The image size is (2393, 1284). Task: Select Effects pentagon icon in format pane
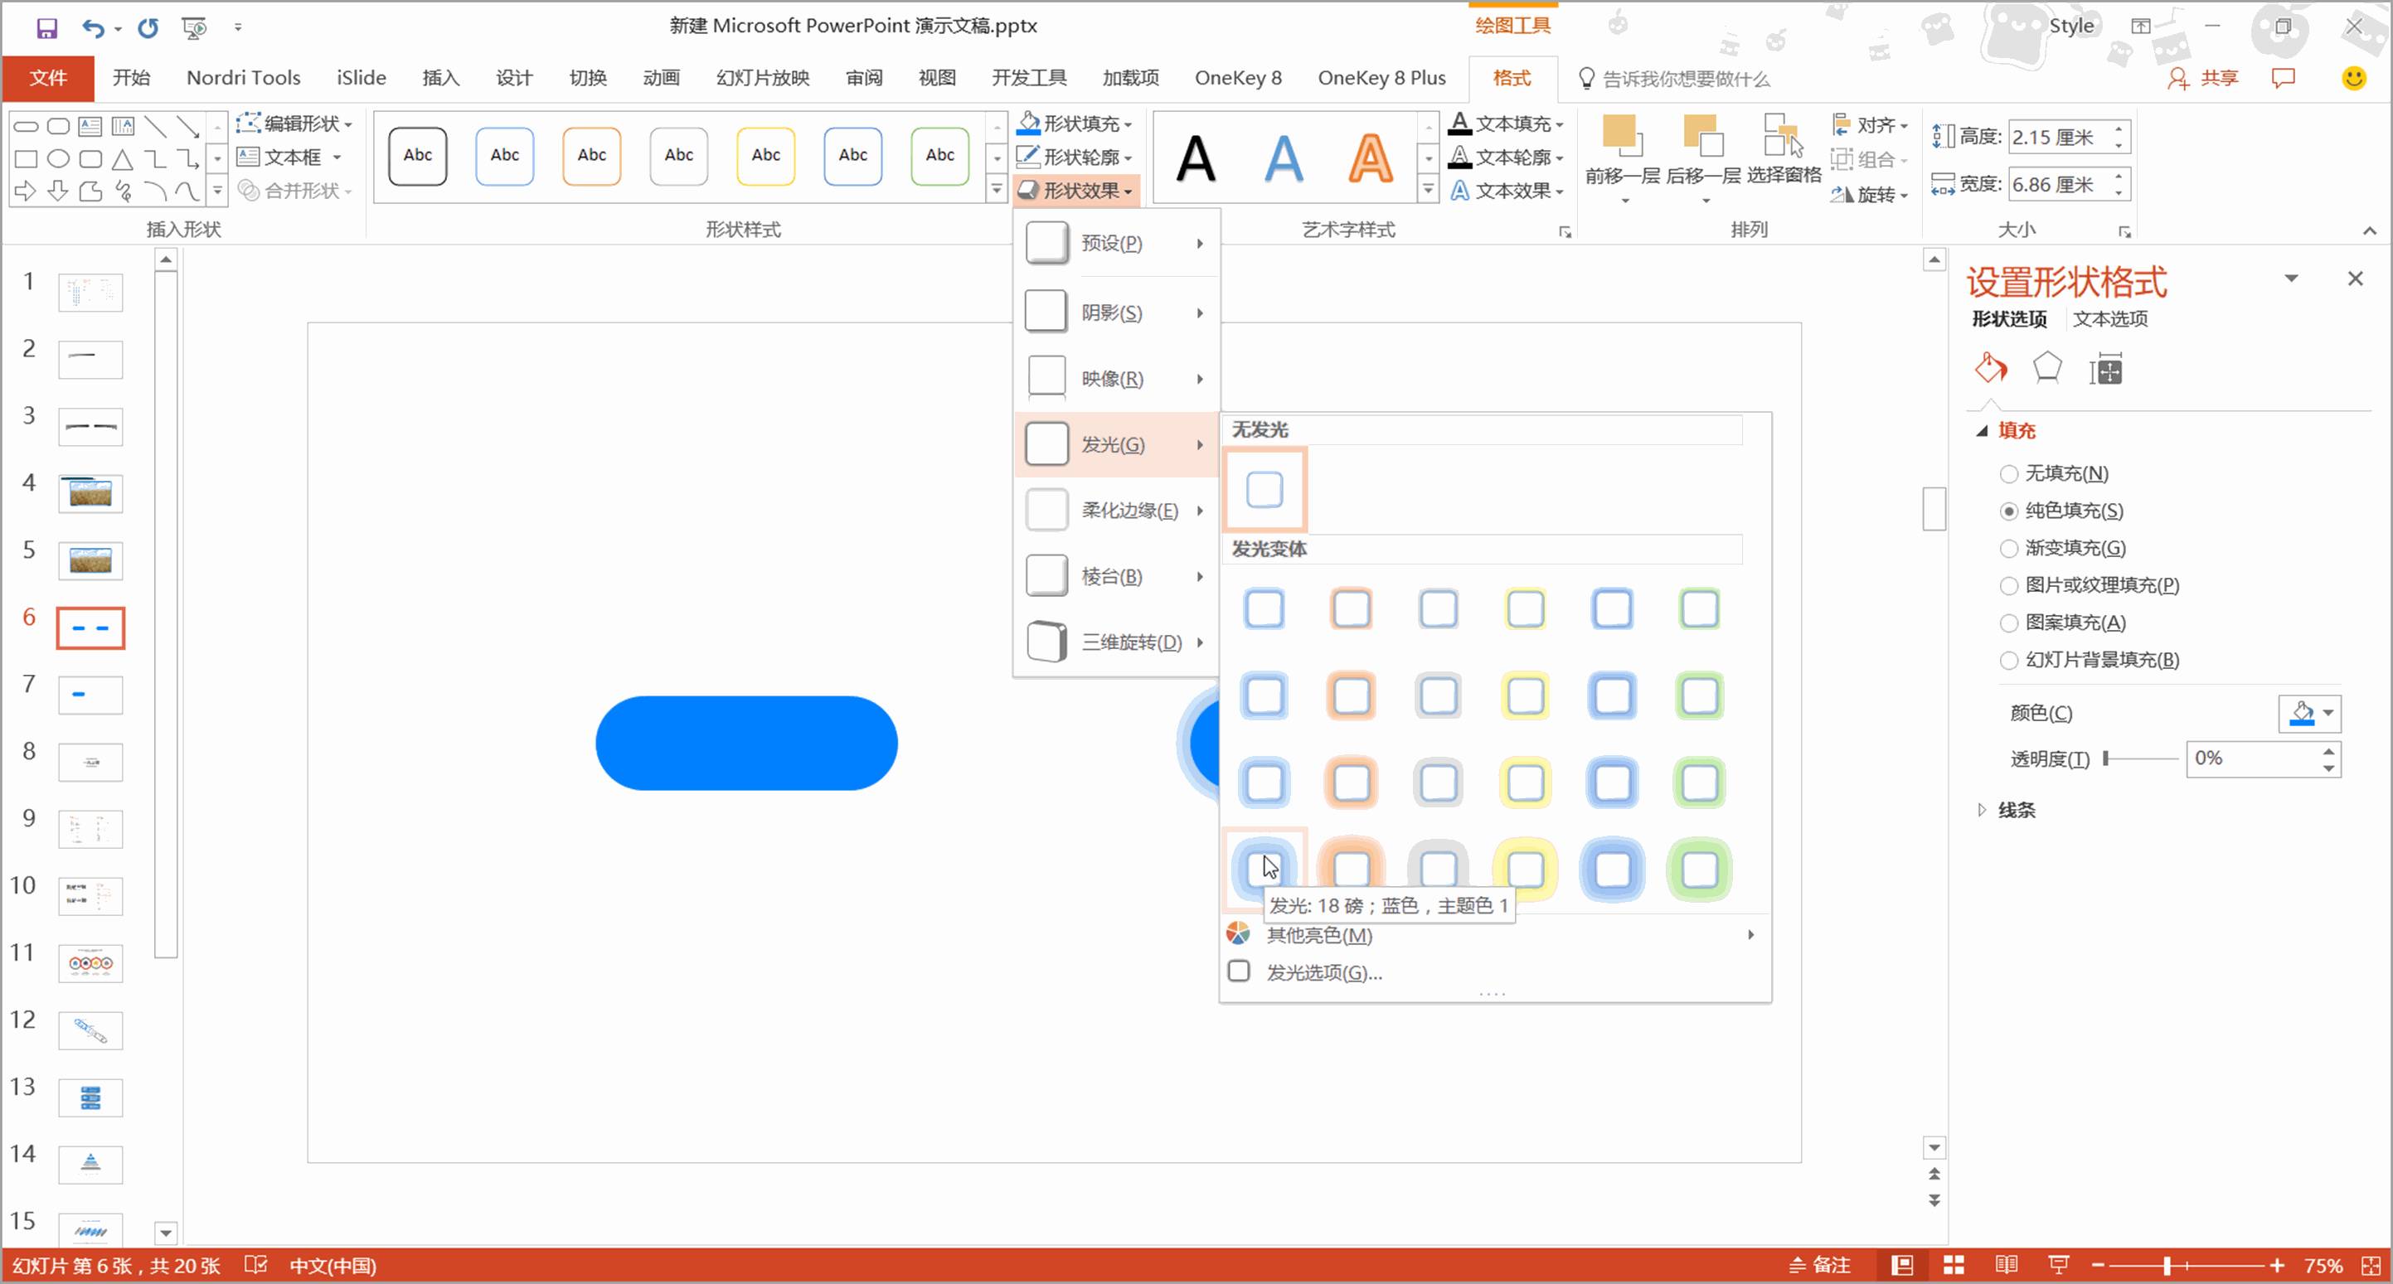[x=2046, y=370]
